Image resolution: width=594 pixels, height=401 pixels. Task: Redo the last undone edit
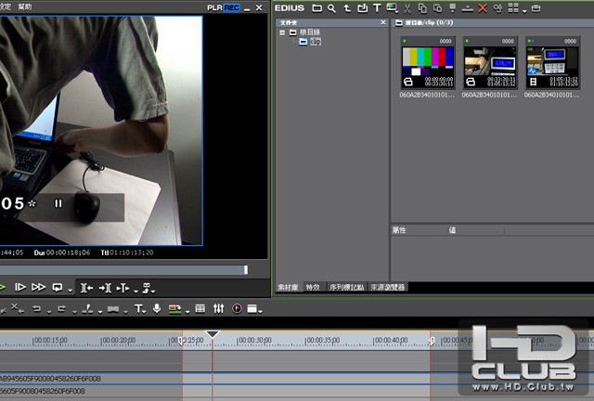pos(61,309)
